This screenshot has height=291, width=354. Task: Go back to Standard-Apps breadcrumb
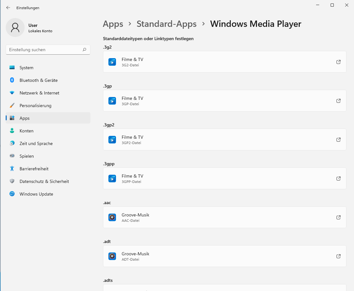[x=166, y=24]
